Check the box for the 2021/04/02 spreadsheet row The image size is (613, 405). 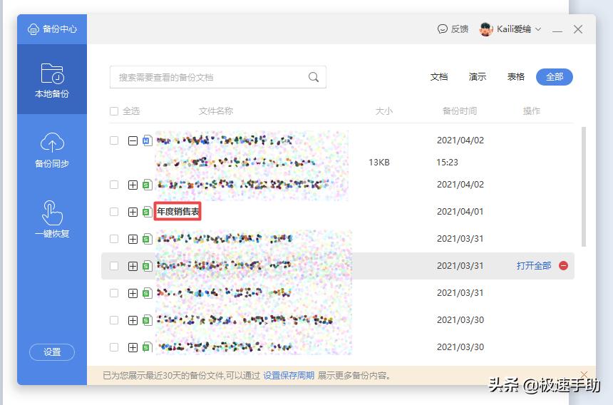(114, 185)
